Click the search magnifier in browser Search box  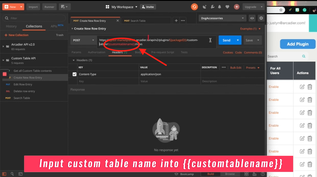304,56
